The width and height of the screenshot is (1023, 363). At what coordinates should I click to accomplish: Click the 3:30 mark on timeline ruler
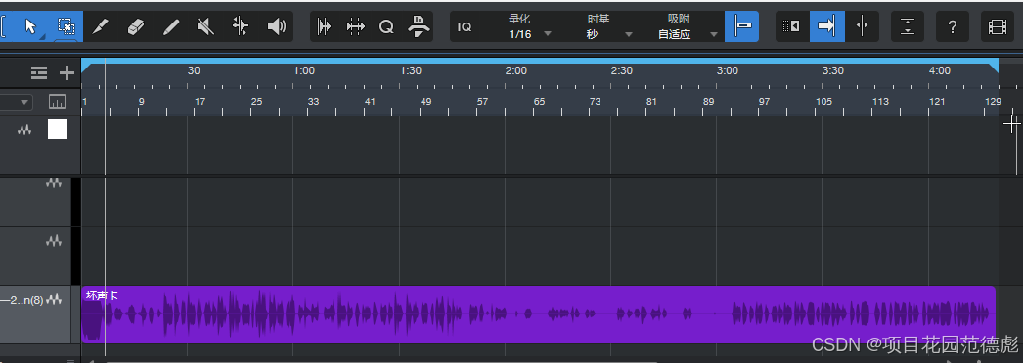(x=833, y=70)
